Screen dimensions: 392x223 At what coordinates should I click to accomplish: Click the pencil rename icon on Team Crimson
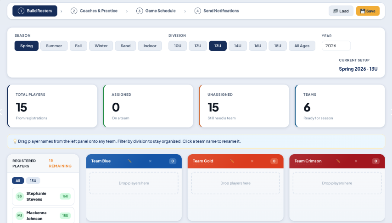pos(338,161)
